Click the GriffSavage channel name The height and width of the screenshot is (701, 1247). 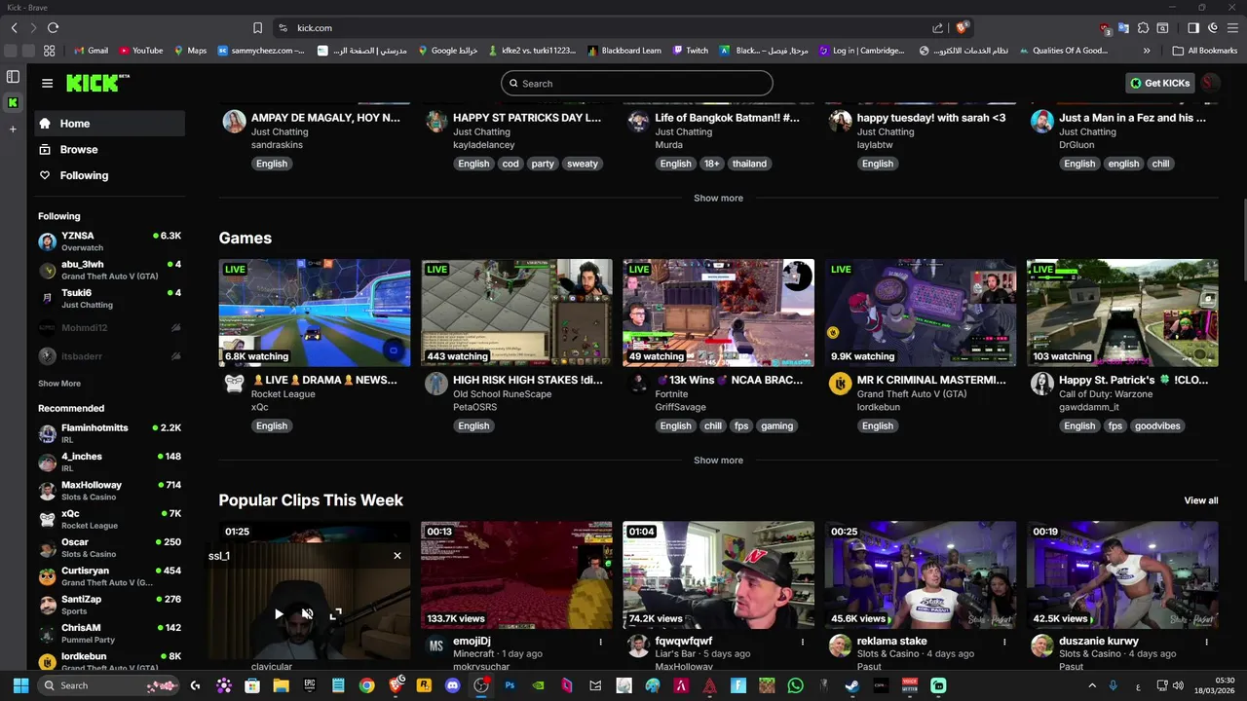680,407
